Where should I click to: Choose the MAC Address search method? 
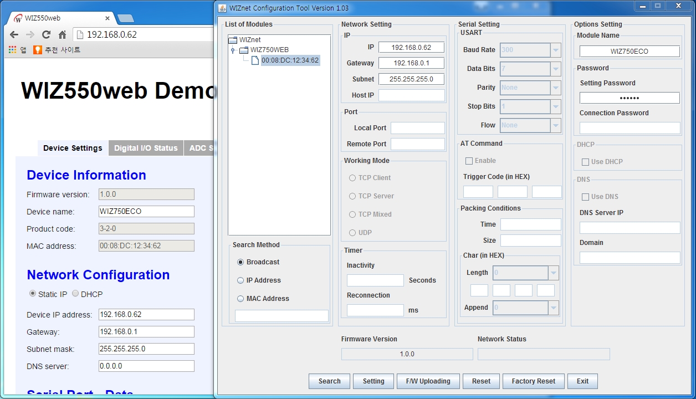pos(240,299)
